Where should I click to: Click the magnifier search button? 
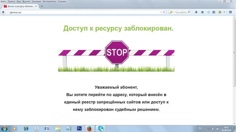pyautogui.click(x=189, y=12)
